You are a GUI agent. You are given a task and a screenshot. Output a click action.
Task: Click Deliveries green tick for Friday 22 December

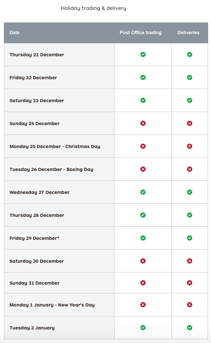[x=190, y=77]
